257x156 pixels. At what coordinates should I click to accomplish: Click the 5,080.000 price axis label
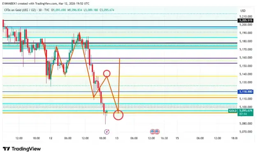245,123
